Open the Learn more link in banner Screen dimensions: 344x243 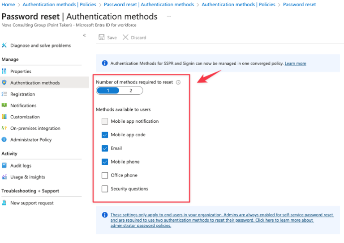pyautogui.click(x=295, y=63)
